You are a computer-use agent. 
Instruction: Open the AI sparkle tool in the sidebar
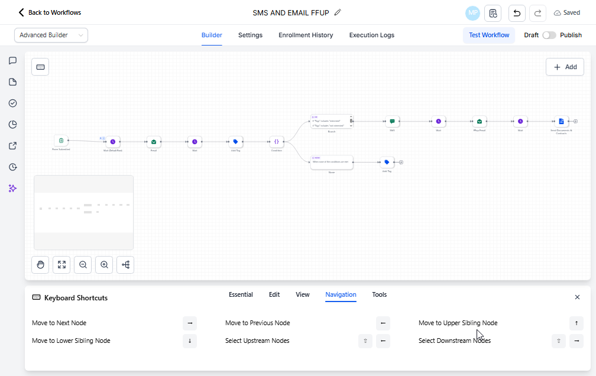12,188
